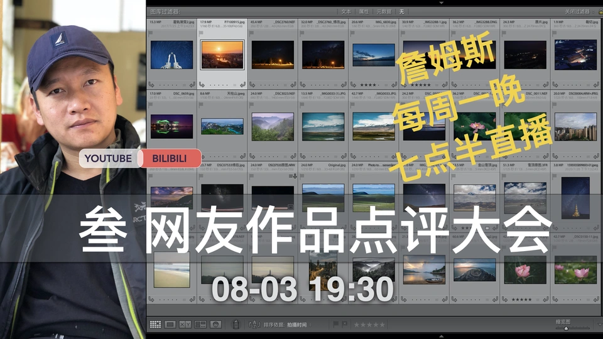The image size is (603, 339).
Task: Switch to Grid view in toolbar
Action: point(155,325)
